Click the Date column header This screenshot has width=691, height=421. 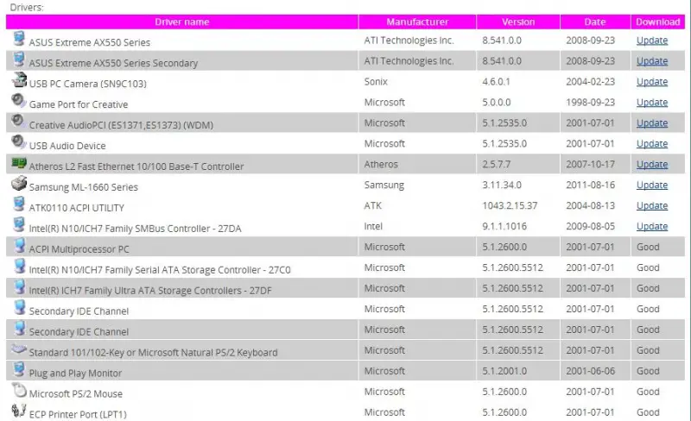[x=595, y=22]
